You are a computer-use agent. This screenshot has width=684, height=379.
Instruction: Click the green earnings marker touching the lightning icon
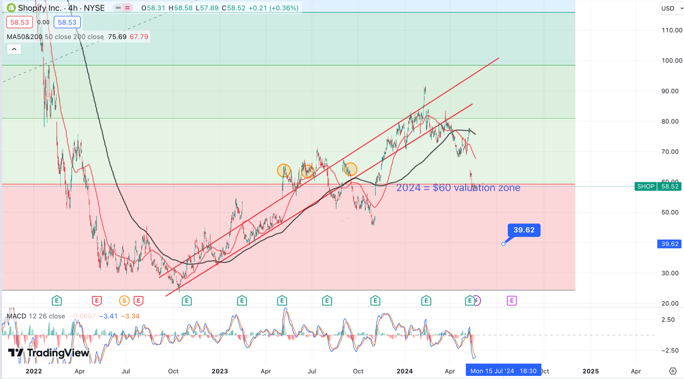[x=469, y=300]
